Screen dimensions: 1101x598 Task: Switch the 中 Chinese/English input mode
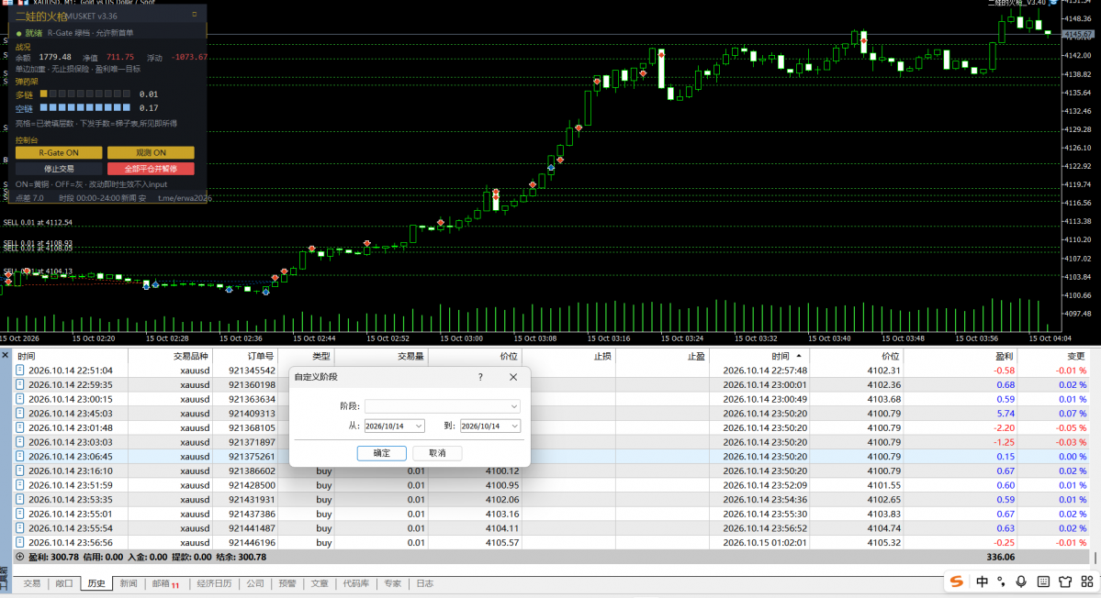pos(982,581)
